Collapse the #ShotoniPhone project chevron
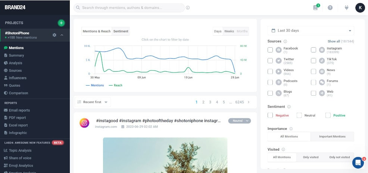 [x=62, y=35]
